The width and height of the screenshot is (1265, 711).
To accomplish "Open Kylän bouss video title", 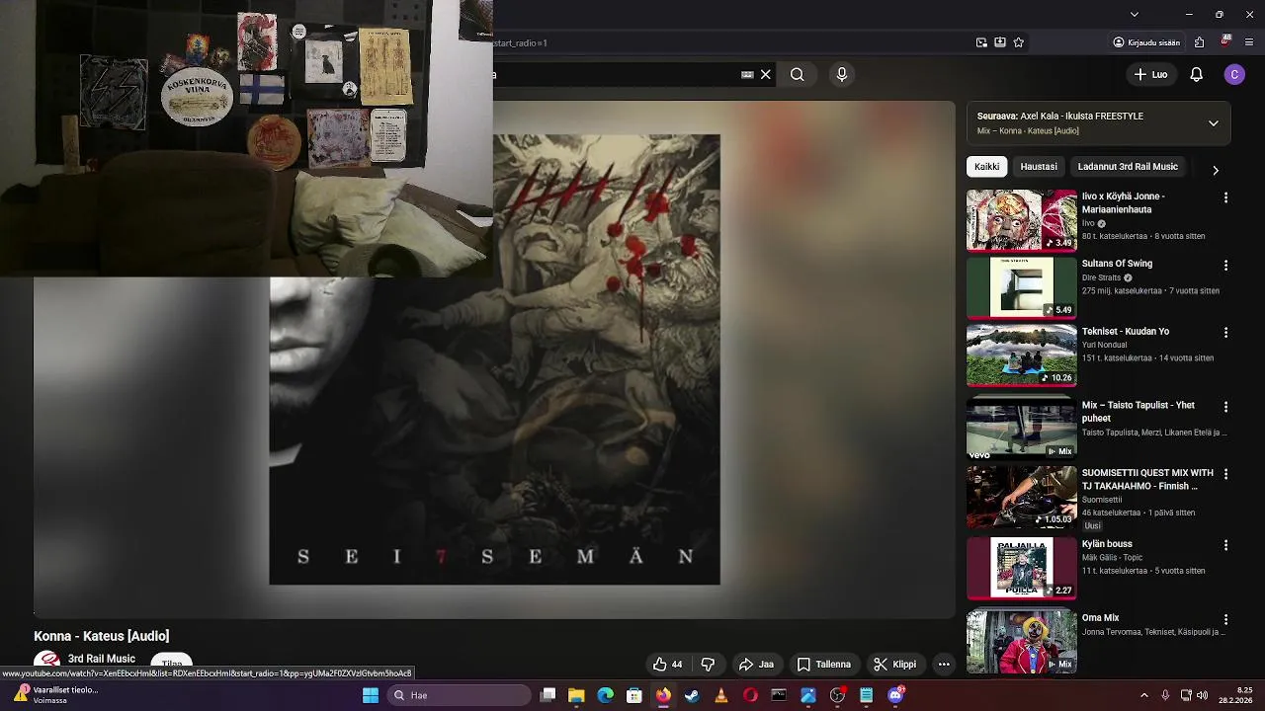I will 1107,544.
